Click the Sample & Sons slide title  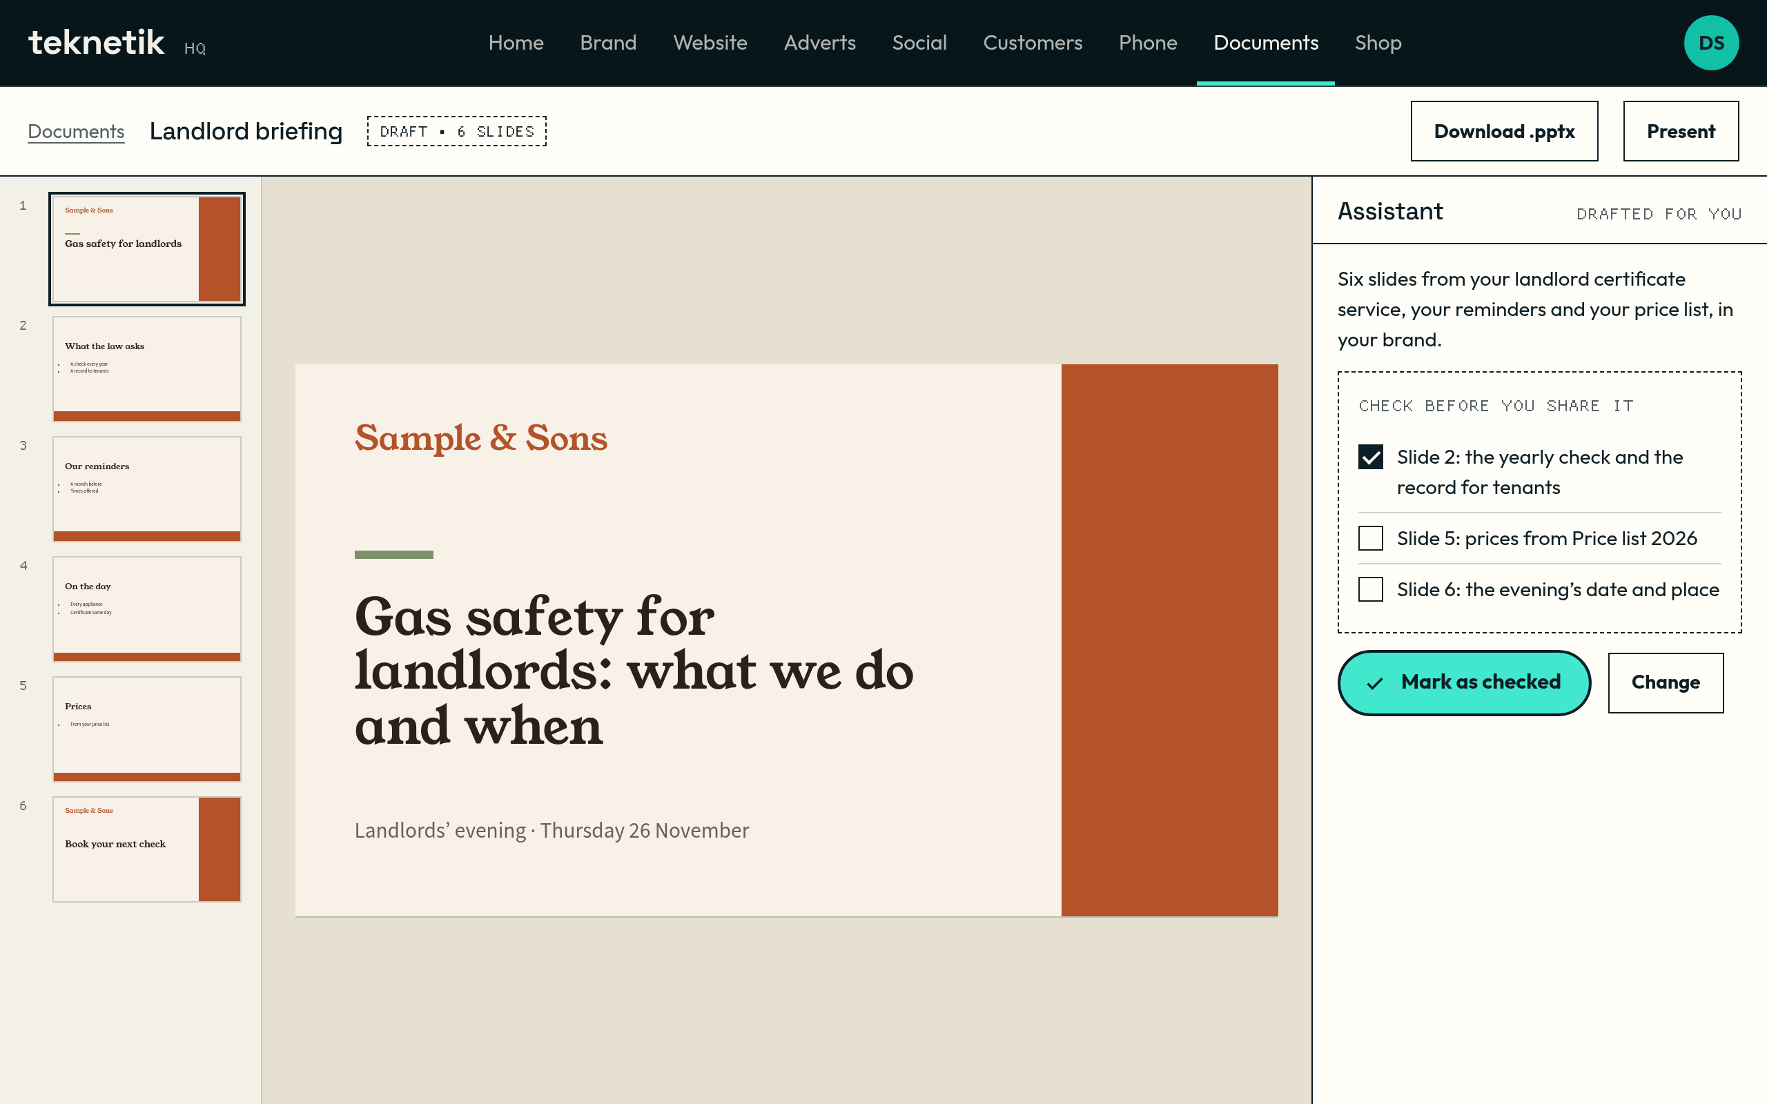click(x=481, y=438)
